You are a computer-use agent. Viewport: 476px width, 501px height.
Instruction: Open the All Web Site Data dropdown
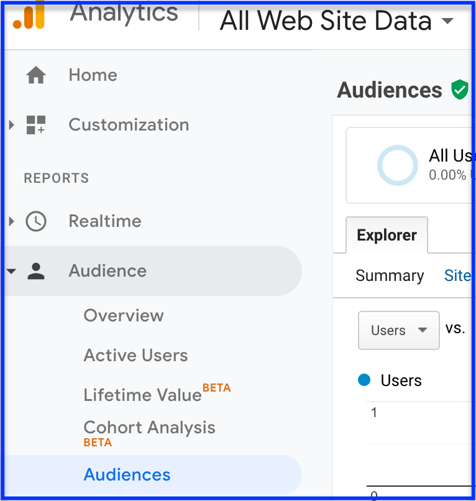point(336,21)
